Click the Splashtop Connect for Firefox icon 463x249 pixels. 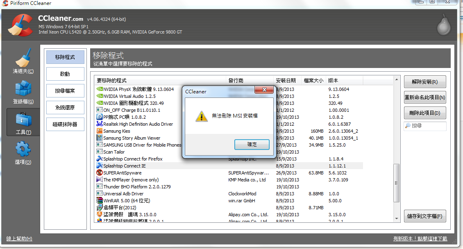(x=100, y=159)
